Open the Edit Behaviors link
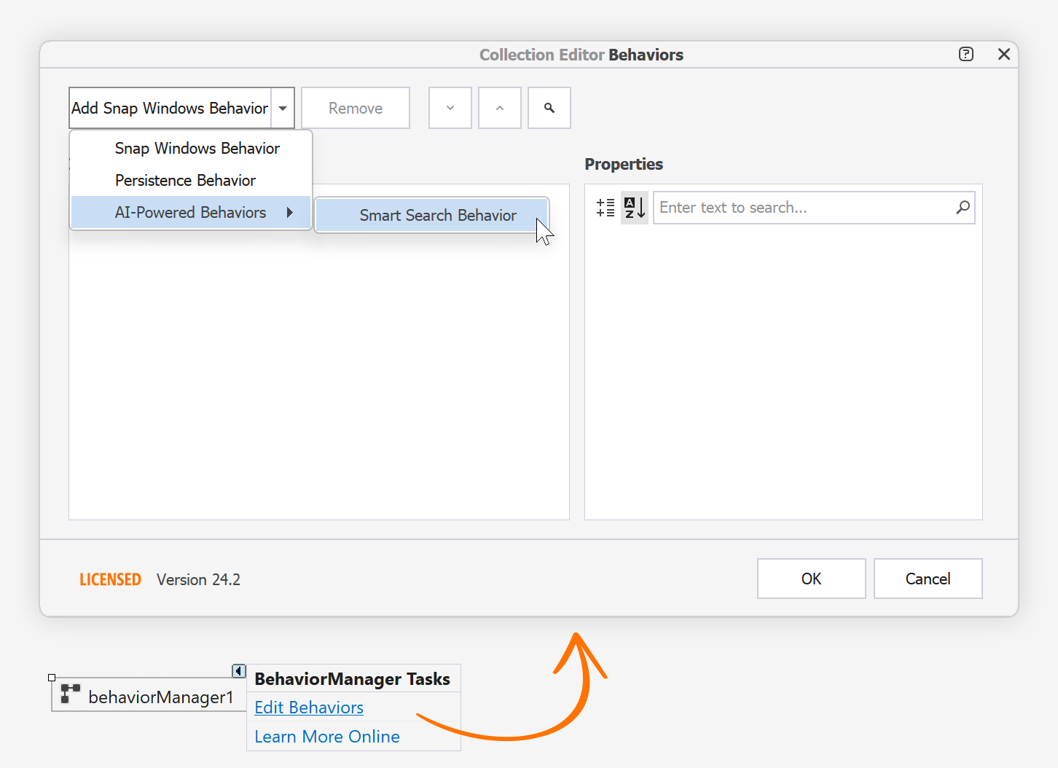Viewport: 1058px width, 768px height. pyautogui.click(x=309, y=708)
